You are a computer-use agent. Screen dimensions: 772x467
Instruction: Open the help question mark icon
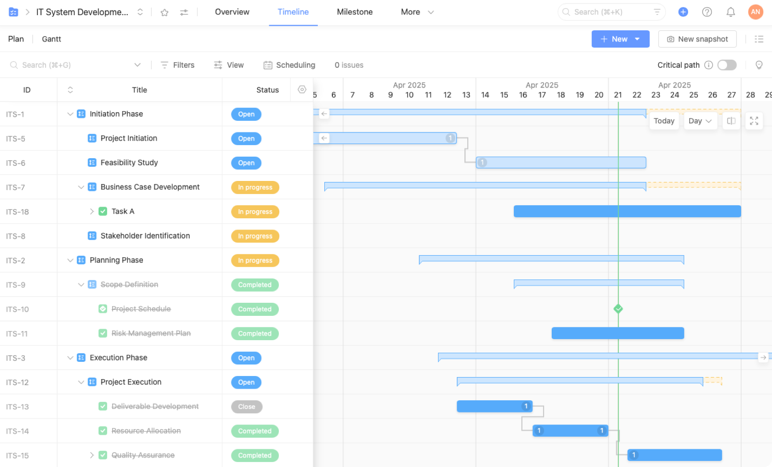[707, 12]
